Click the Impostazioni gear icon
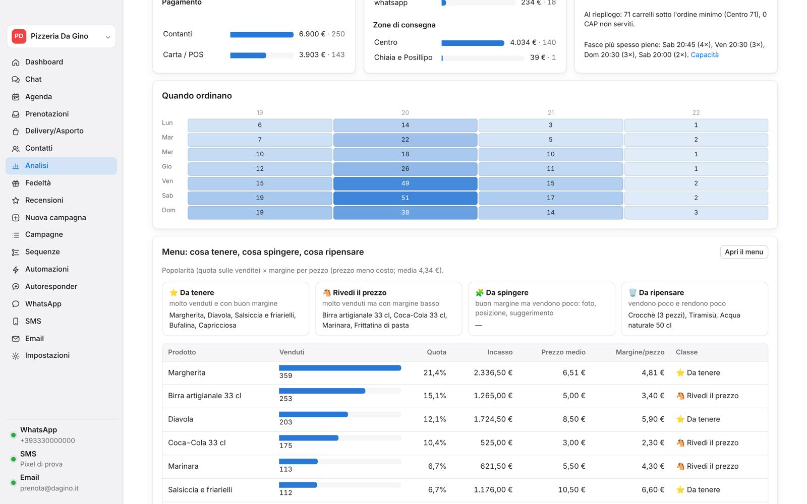The height and width of the screenshot is (504, 807). (x=16, y=356)
